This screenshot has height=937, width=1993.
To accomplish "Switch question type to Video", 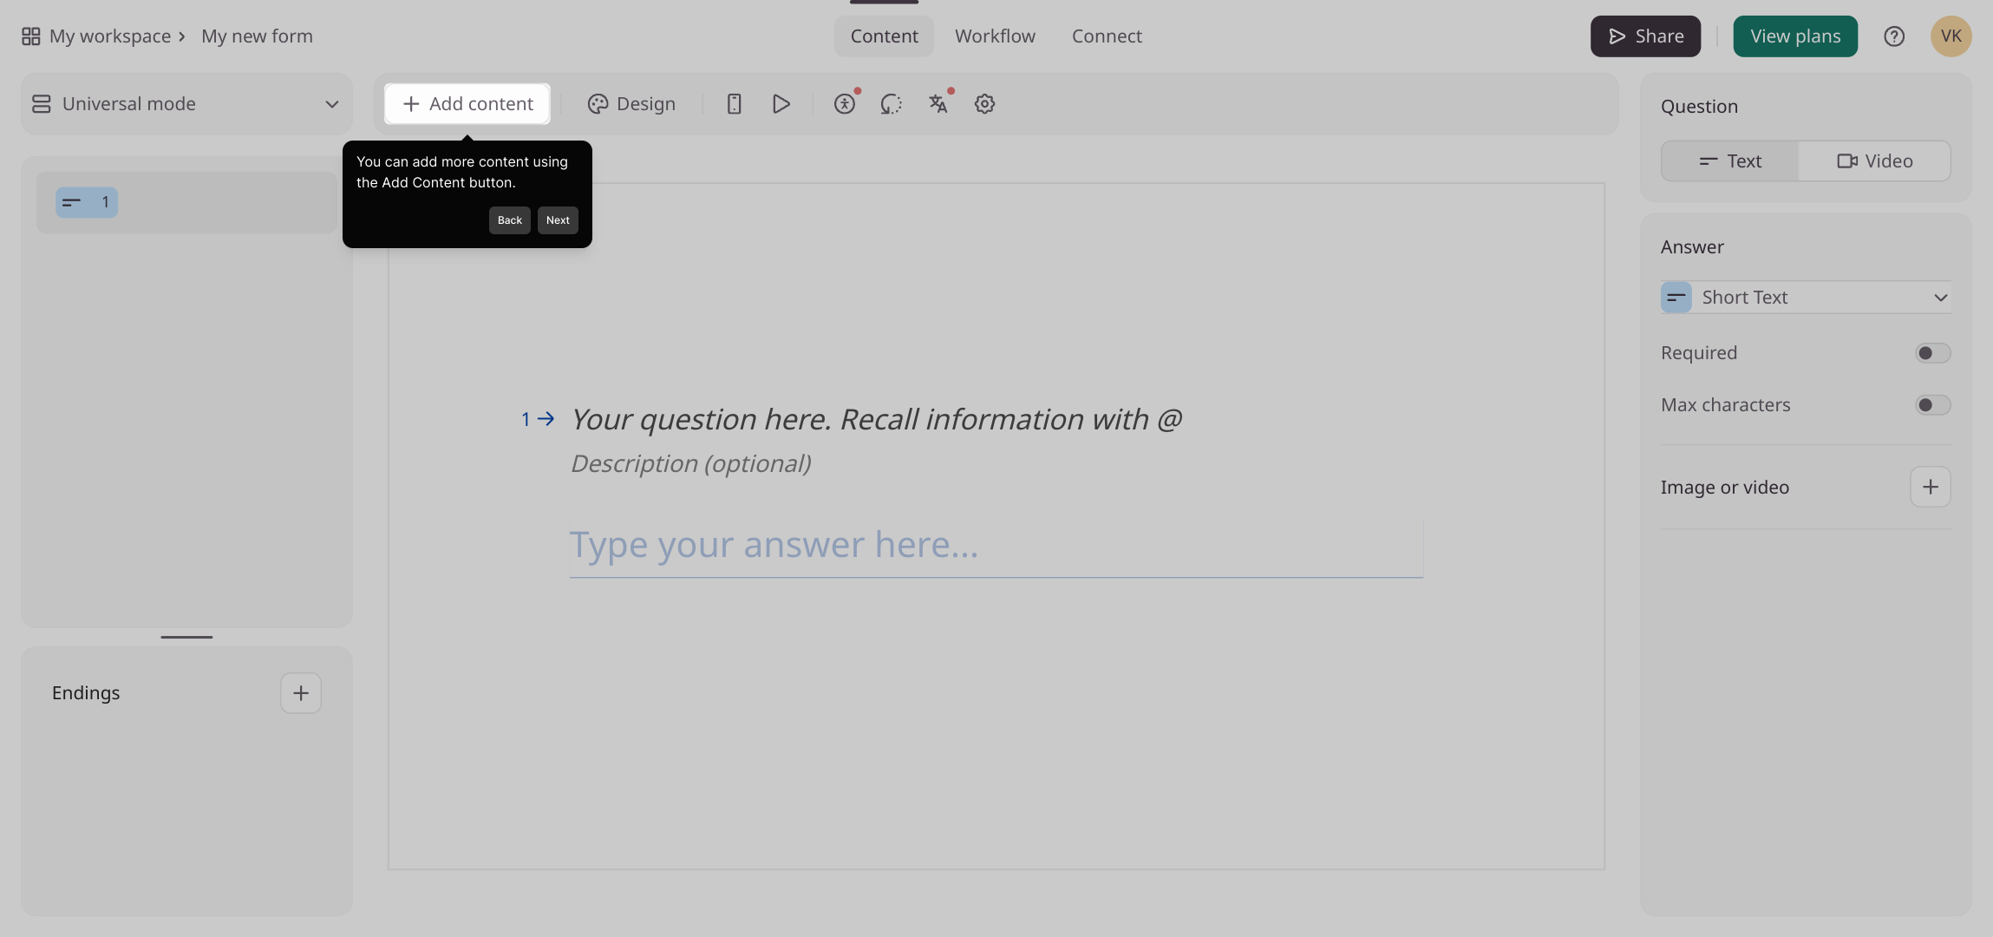I will (1875, 161).
